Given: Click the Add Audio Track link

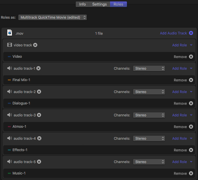Looking at the screenshot, I should (173, 33).
